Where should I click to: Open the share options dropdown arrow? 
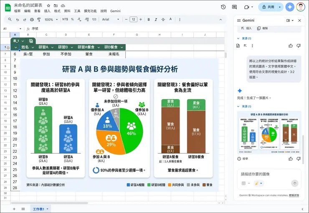point(280,7)
